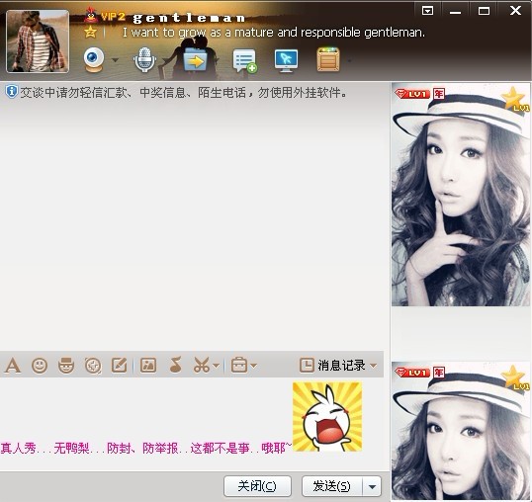Click the VIP2 rooster badge

(105, 16)
